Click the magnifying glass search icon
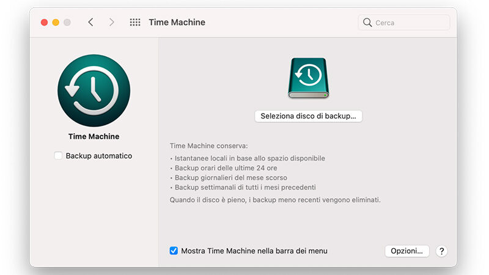This screenshot has height=275, width=489. click(367, 23)
